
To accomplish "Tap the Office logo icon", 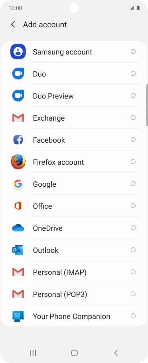I will coord(18,206).
